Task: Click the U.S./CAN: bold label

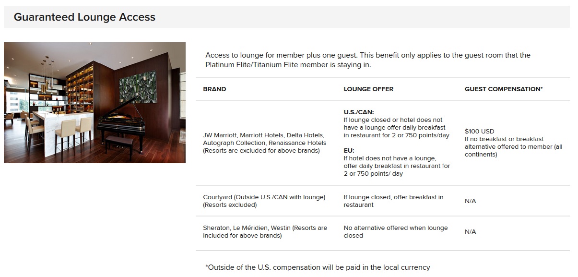Action: click(359, 112)
